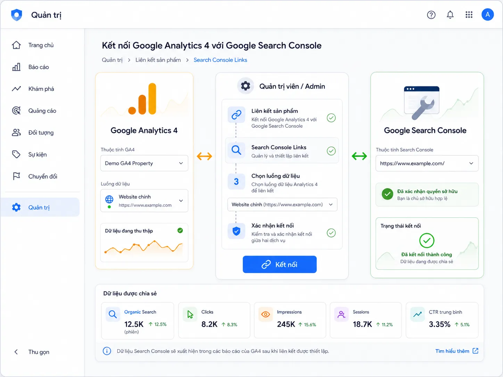The width and height of the screenshot is (503, 377).
Task: Click the Quảng cáo target icon
Action: [16, 111]
